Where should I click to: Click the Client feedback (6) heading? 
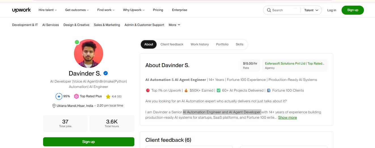[169, 140]
